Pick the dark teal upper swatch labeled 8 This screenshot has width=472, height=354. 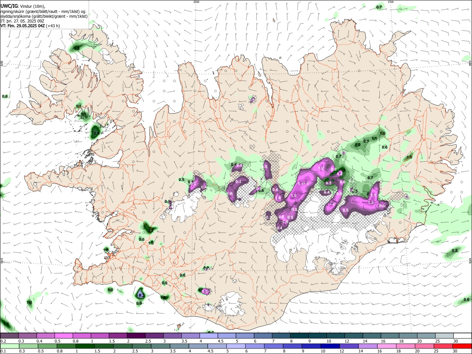point(299,336)
